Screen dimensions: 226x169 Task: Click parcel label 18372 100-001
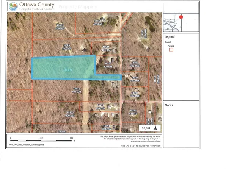pyautogui.click(x=133, y=112)
